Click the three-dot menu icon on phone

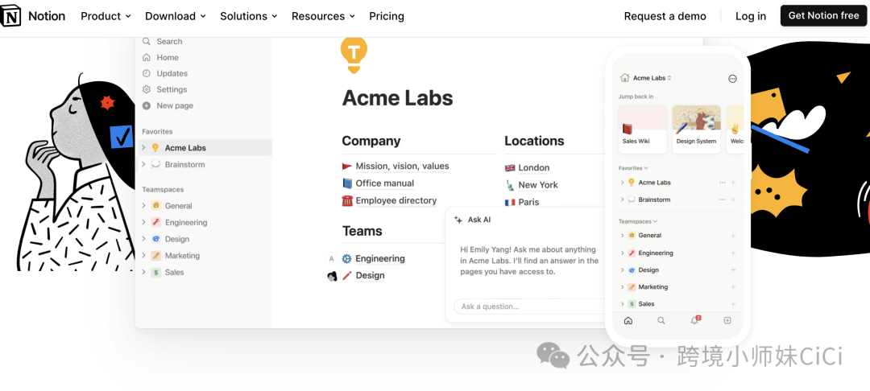tap(732, 79)
